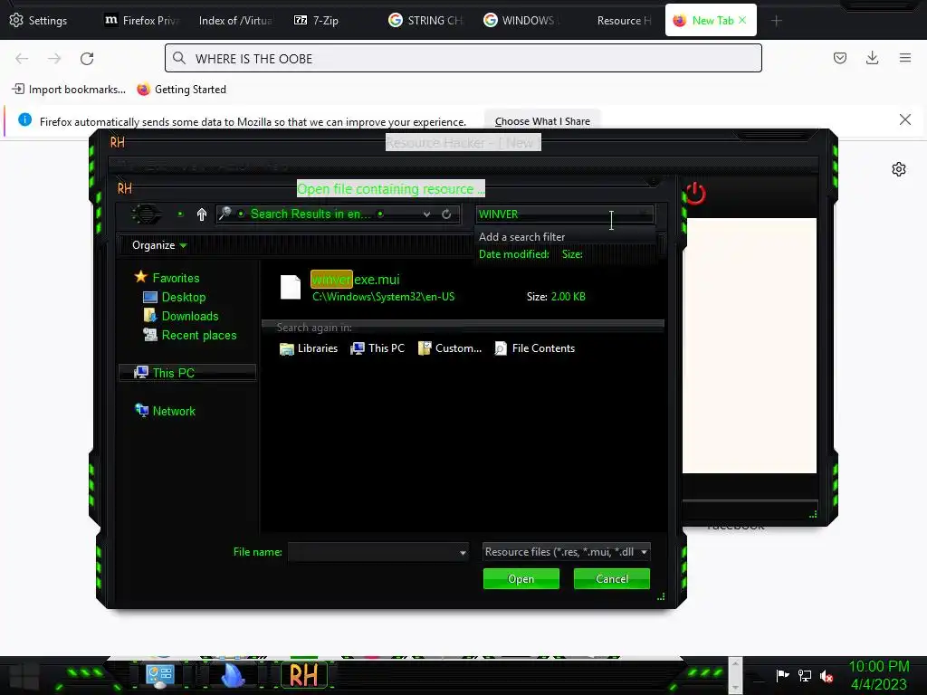The height and width of the screenshot is (695, 927).
Task: Go forward in Firefox
Action: (x=54, y=59)
